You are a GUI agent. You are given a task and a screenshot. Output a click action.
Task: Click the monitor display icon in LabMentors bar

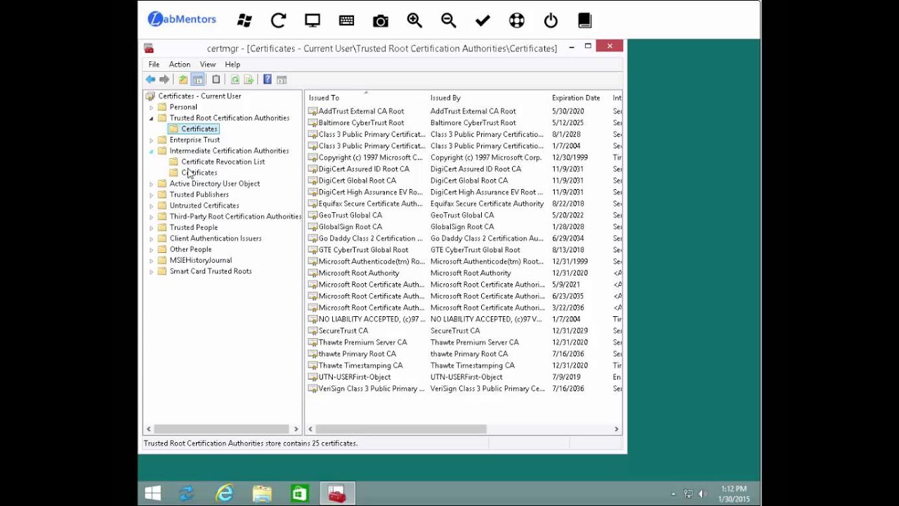pos(313,20)
